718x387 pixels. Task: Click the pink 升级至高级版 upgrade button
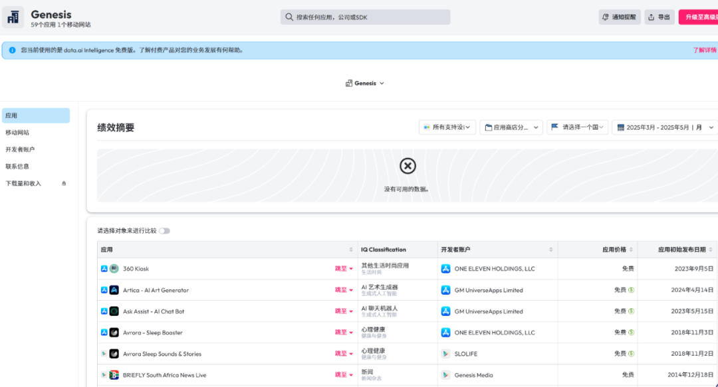pos(698,17)
